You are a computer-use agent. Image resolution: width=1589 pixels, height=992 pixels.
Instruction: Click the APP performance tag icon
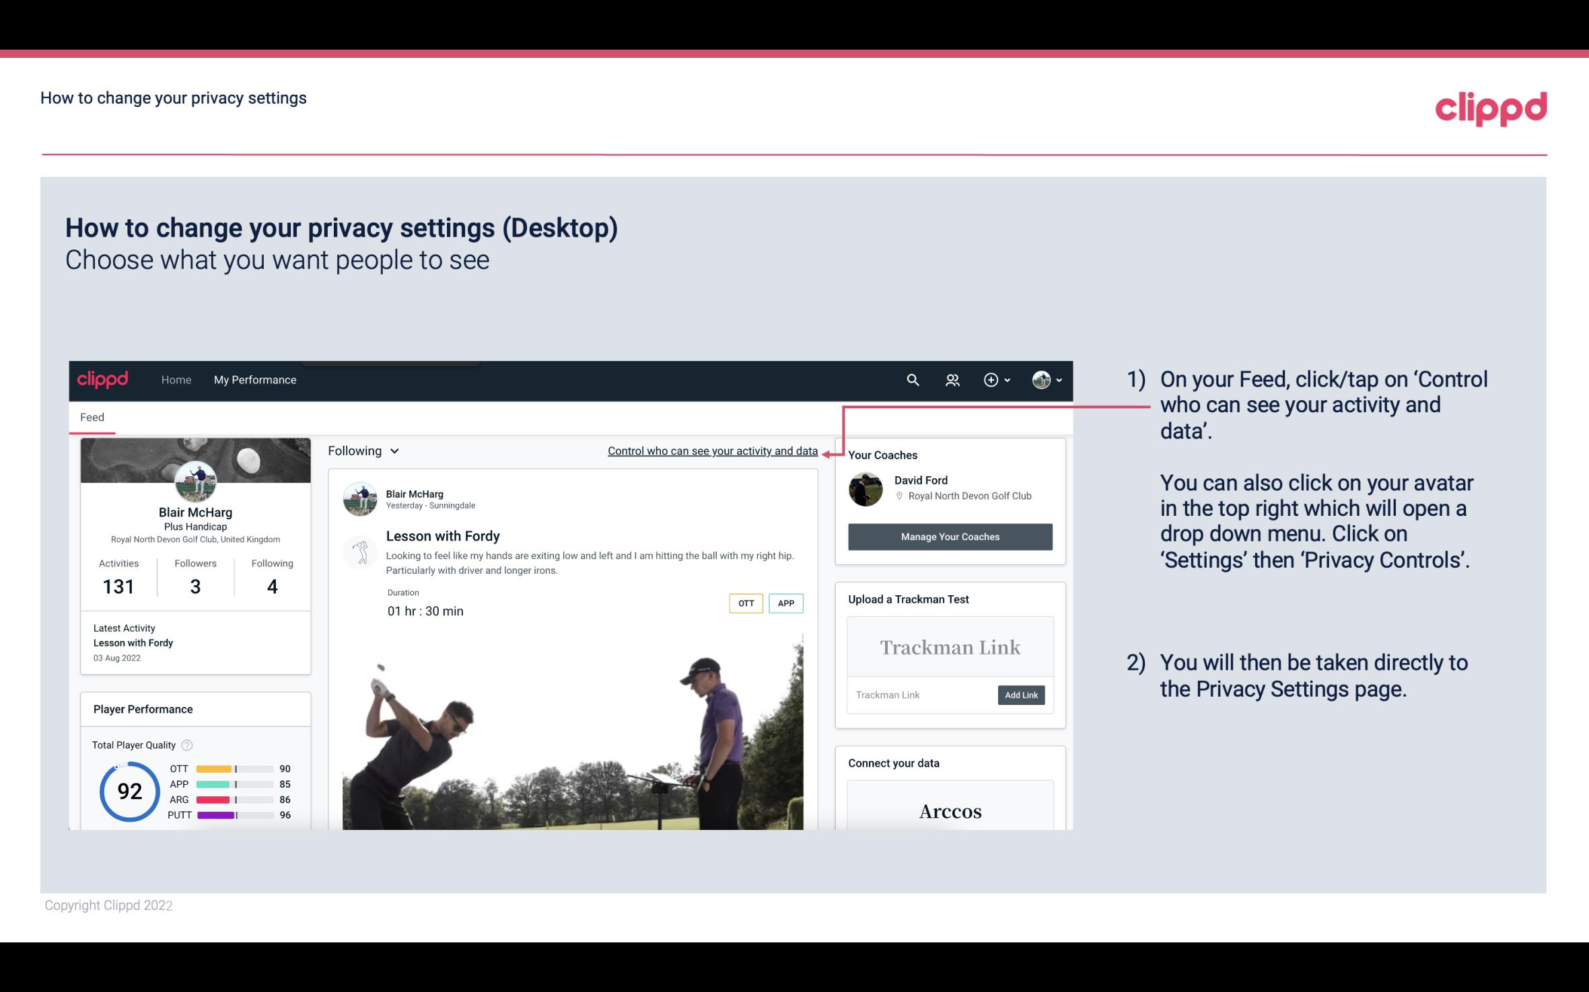(787, 603)
